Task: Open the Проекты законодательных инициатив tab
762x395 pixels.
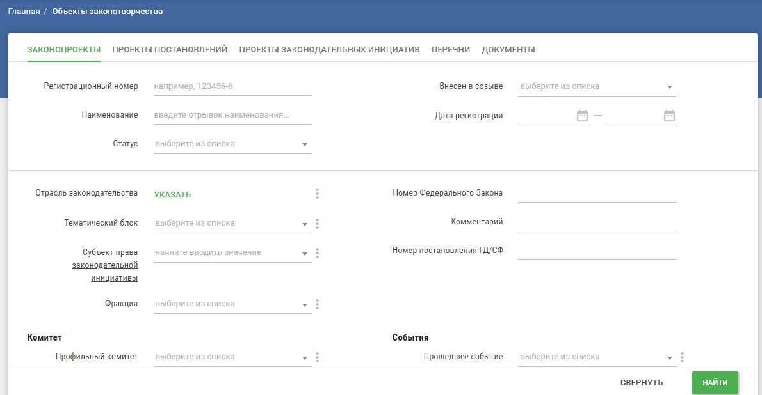Action: coord(329,49)
